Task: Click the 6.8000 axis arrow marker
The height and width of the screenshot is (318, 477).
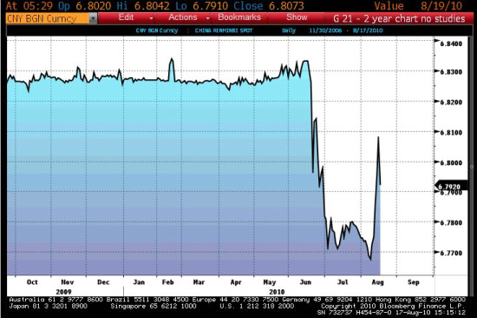Action: coord(437,162)
